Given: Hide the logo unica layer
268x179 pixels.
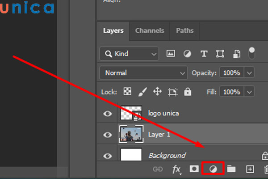Looking at the screenshot, I should point(108,114).
